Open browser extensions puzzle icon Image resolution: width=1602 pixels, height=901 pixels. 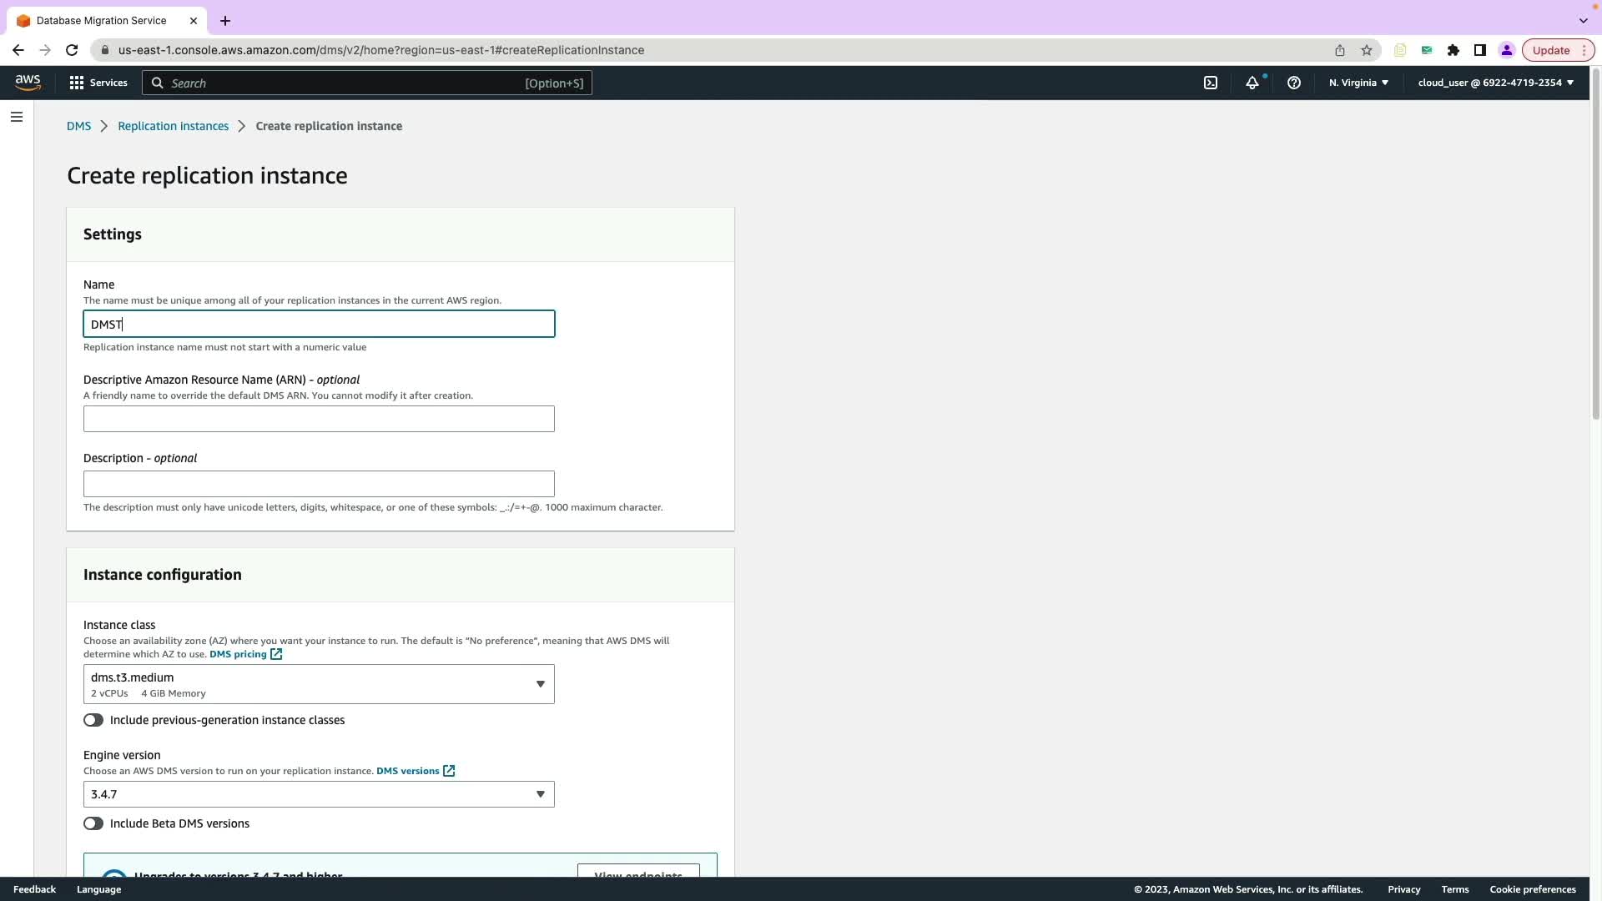point(1453,50)
